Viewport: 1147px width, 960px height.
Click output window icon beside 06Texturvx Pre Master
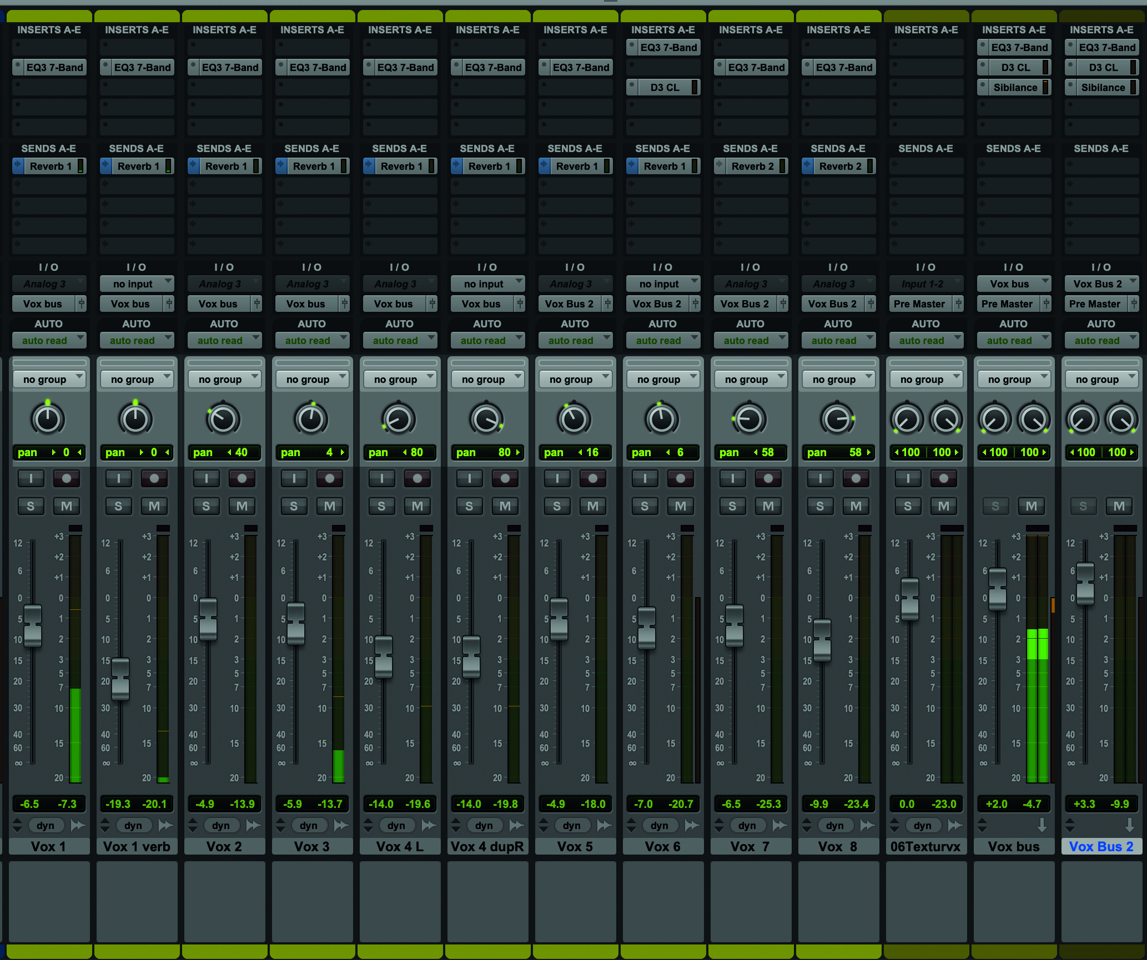959,304
